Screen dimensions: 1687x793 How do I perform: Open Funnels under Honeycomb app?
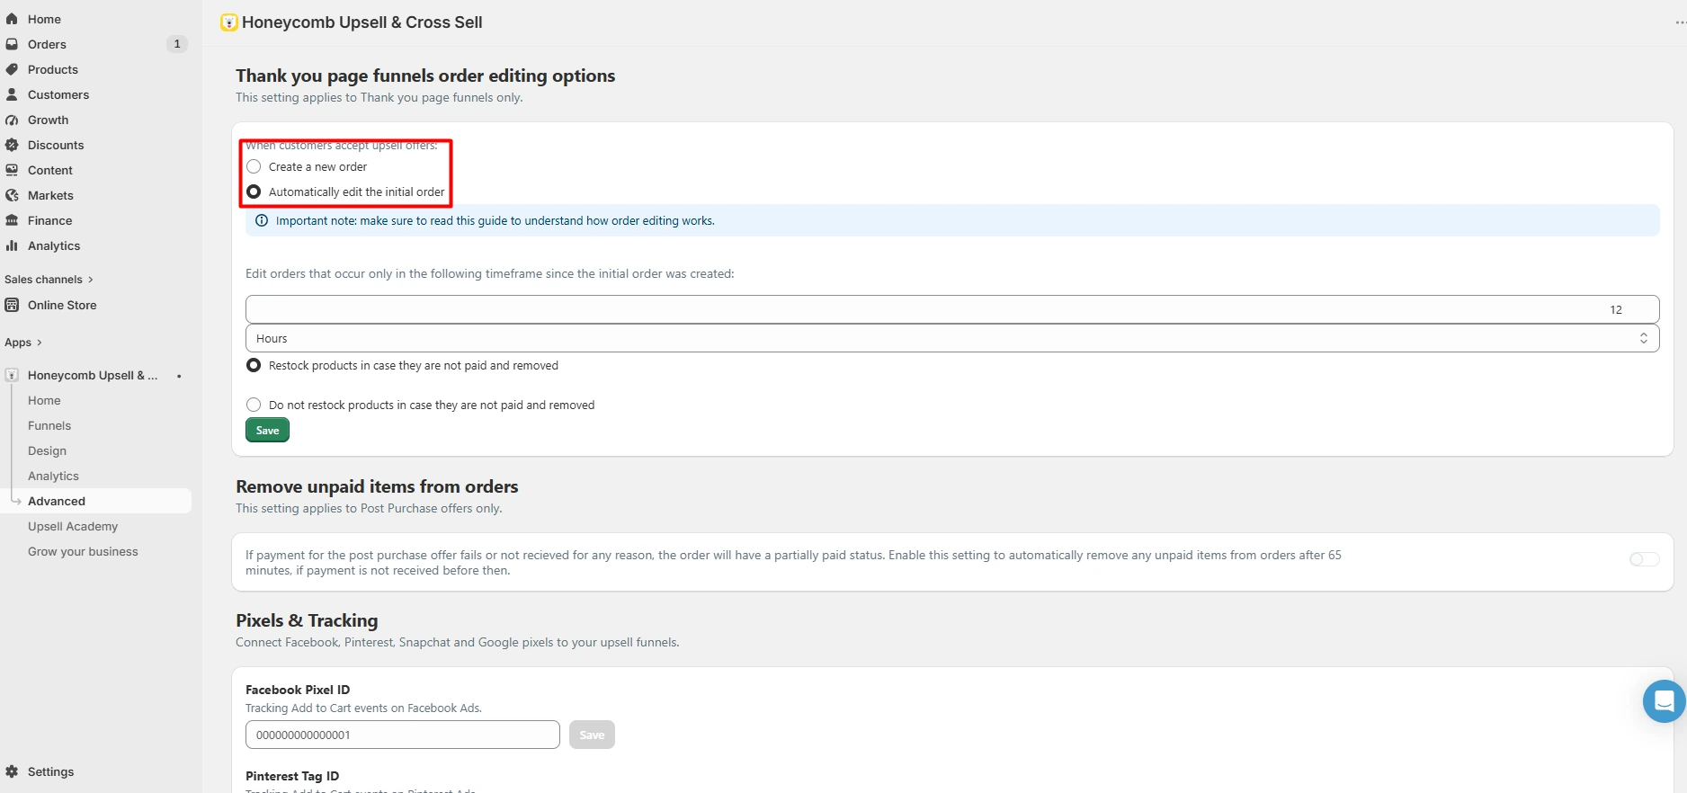49,425
